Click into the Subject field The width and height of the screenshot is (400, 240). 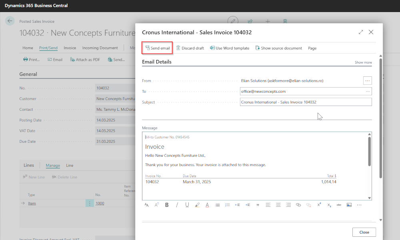click(306, 102)
